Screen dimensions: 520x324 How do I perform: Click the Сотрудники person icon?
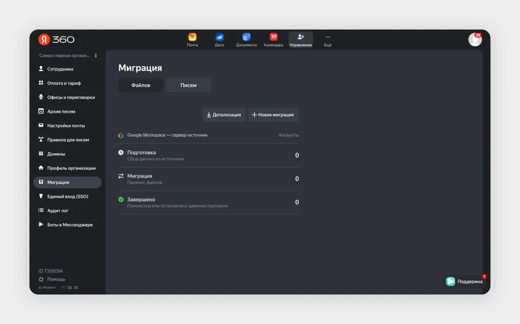click(x=41, y=68)
